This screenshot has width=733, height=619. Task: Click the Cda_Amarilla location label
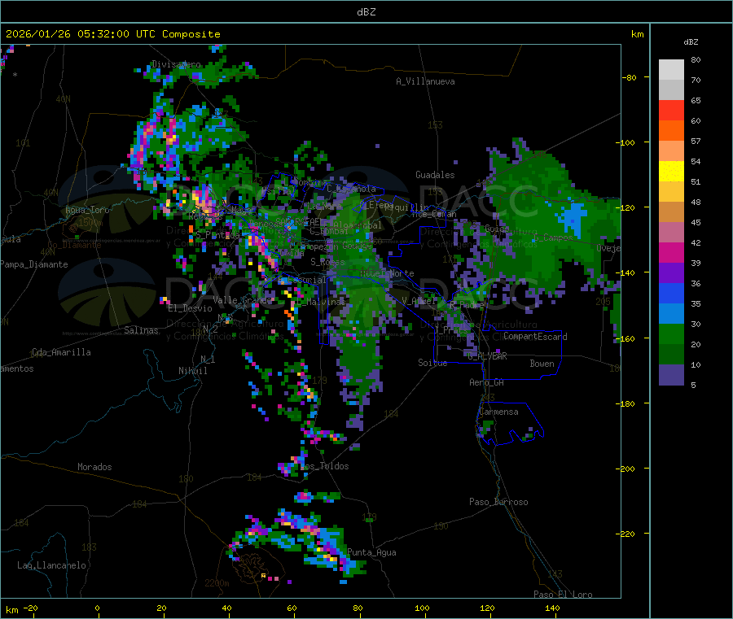click(x=61, y=352)
